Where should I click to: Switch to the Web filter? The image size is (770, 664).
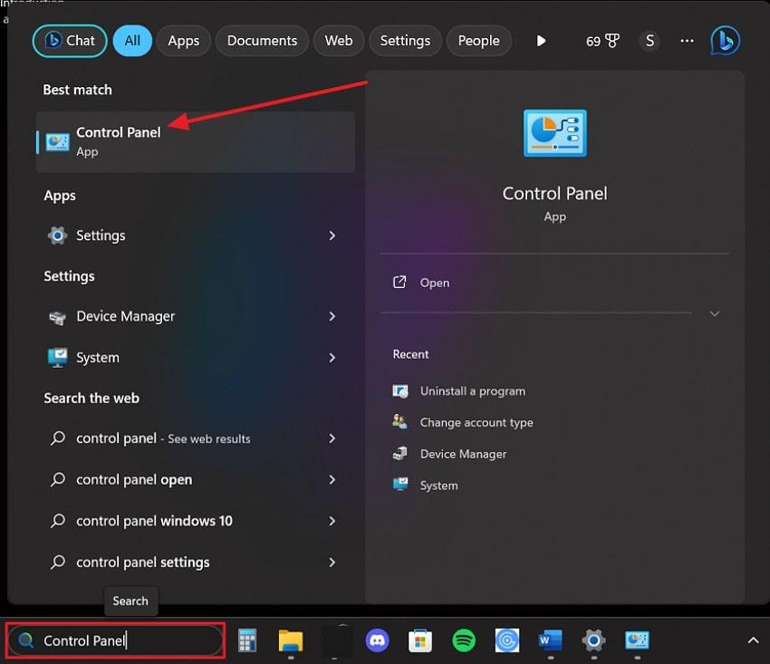(339, 41)
